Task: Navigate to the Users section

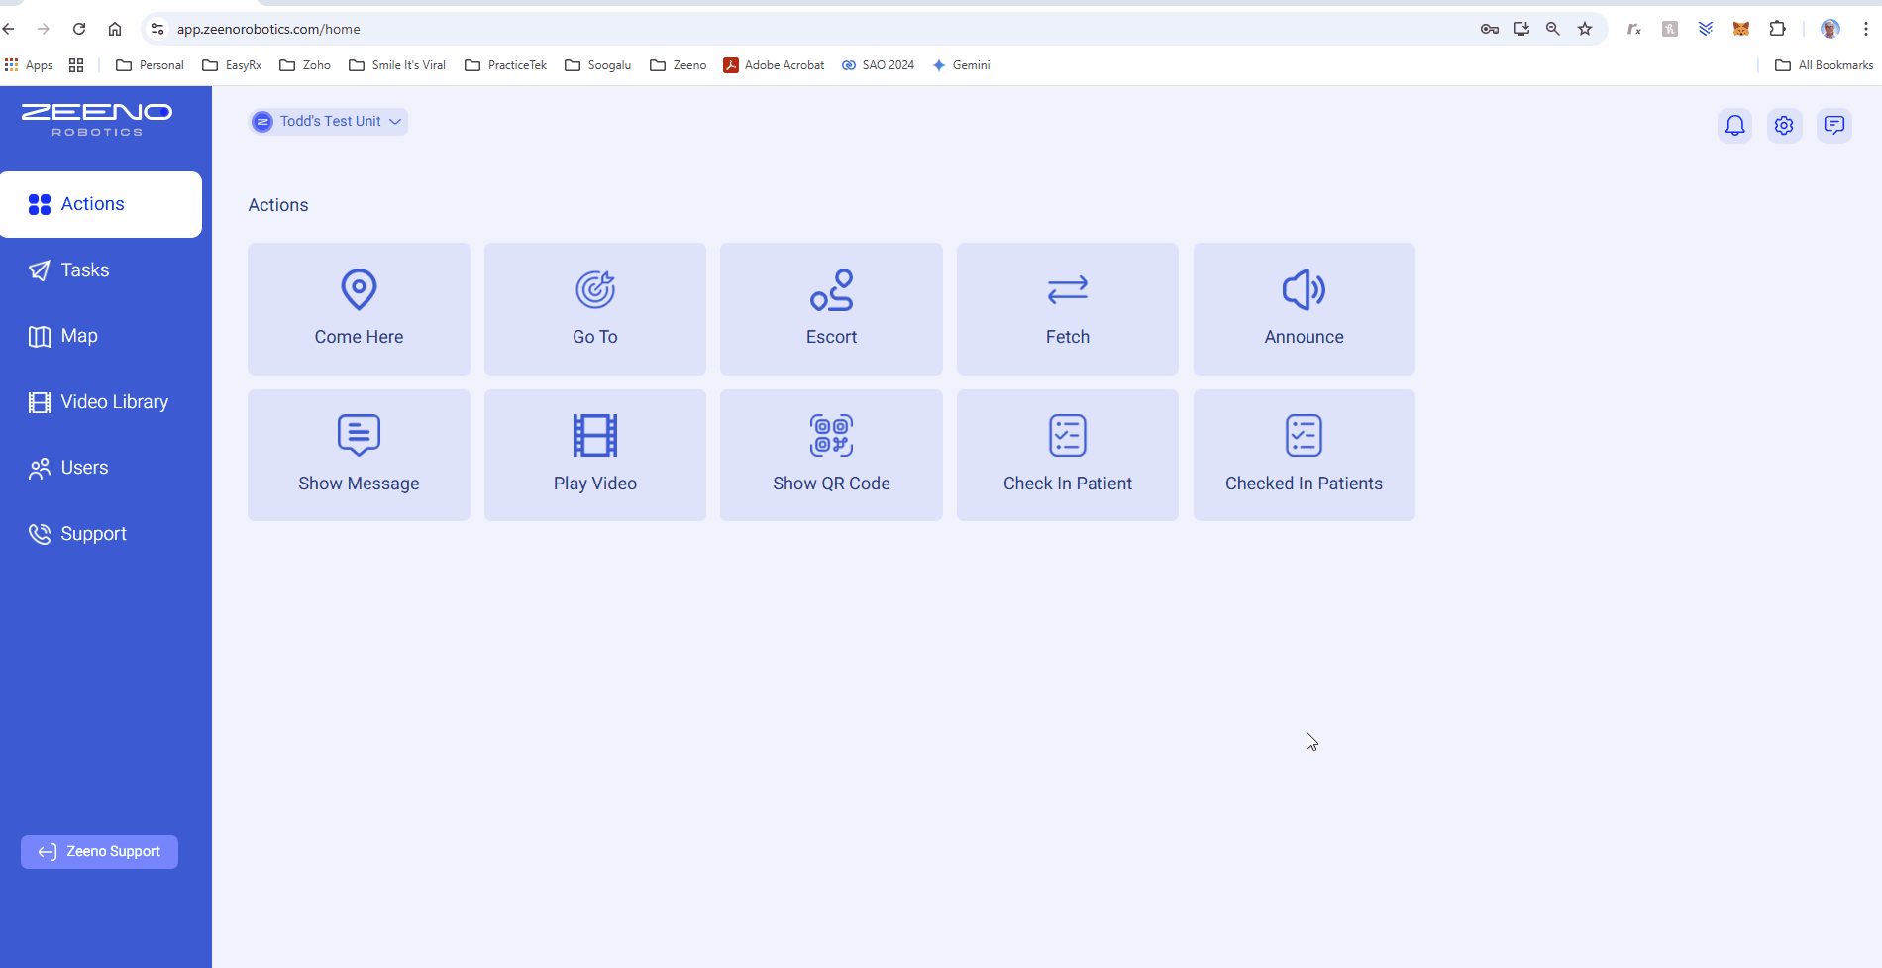Action: point(84,468)
